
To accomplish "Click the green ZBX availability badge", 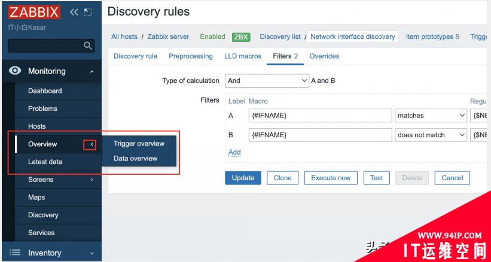I will coord(241,37).
